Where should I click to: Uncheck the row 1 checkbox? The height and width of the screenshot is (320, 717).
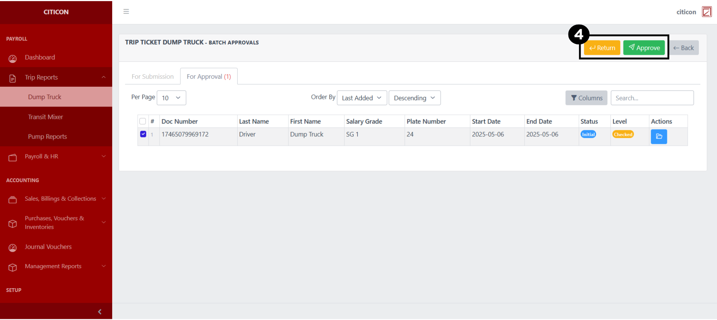point(143,134)
